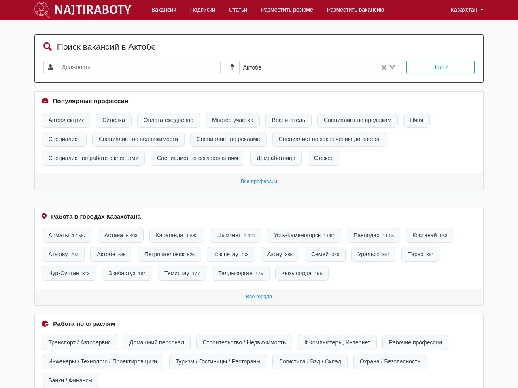
Task: Select the Няня profession tag
Action: [x=416, y=120]
